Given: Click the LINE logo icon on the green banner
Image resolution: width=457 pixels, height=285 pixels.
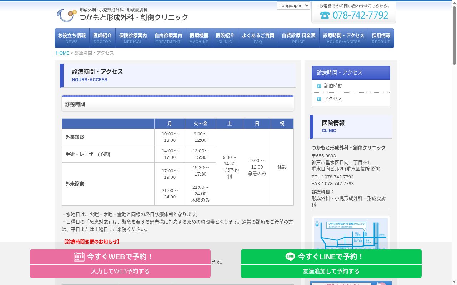Looking at the screenshot, I should tap(290, 256).
